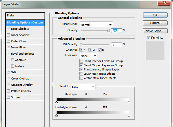173x127 pixels.
Task: Check the Gradient Overlay checkbox
Action: coord(9,85)
